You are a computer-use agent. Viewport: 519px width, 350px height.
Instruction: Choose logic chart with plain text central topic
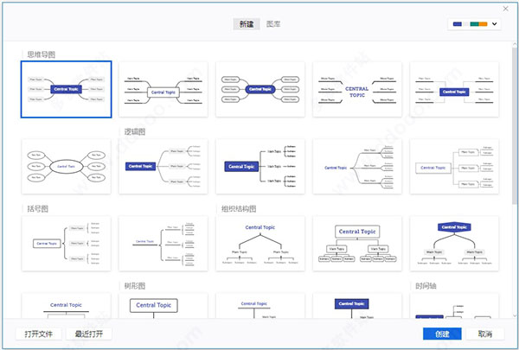(x=357, y=167)
